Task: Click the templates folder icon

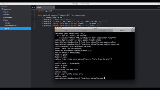Action: [x=4, y=17]
